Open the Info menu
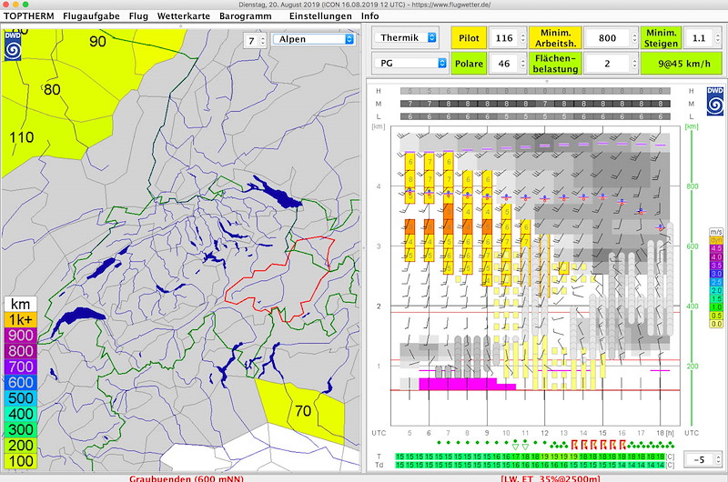The width and height of the screenshot is (728, 482). 370,15
